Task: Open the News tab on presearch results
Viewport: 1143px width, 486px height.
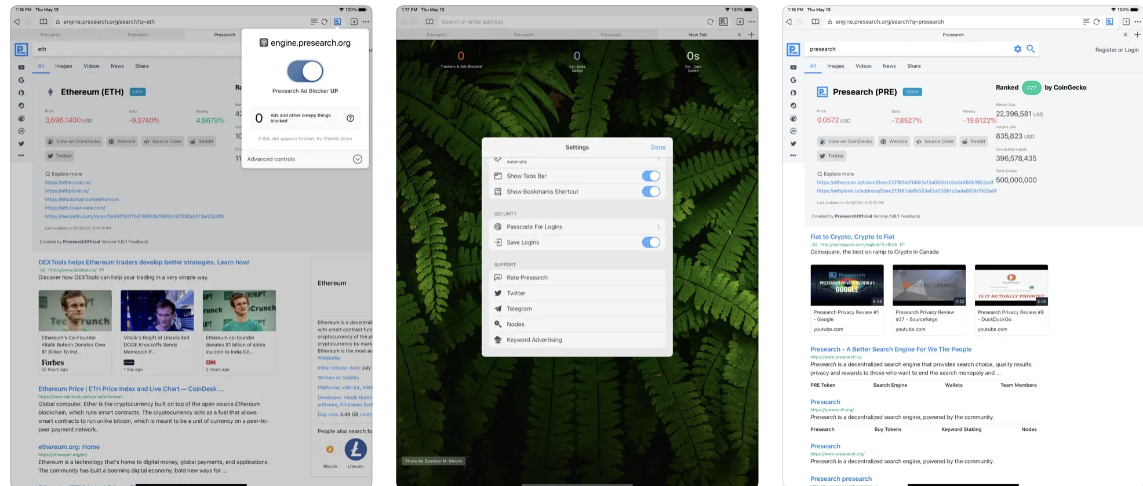Action: [889, 66]
